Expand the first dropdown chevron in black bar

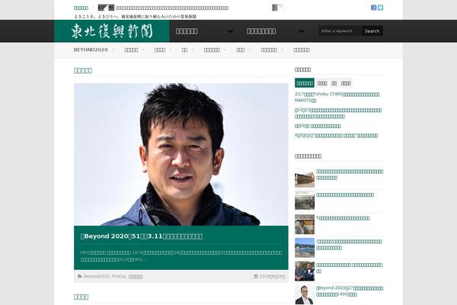tap(230, 31)
